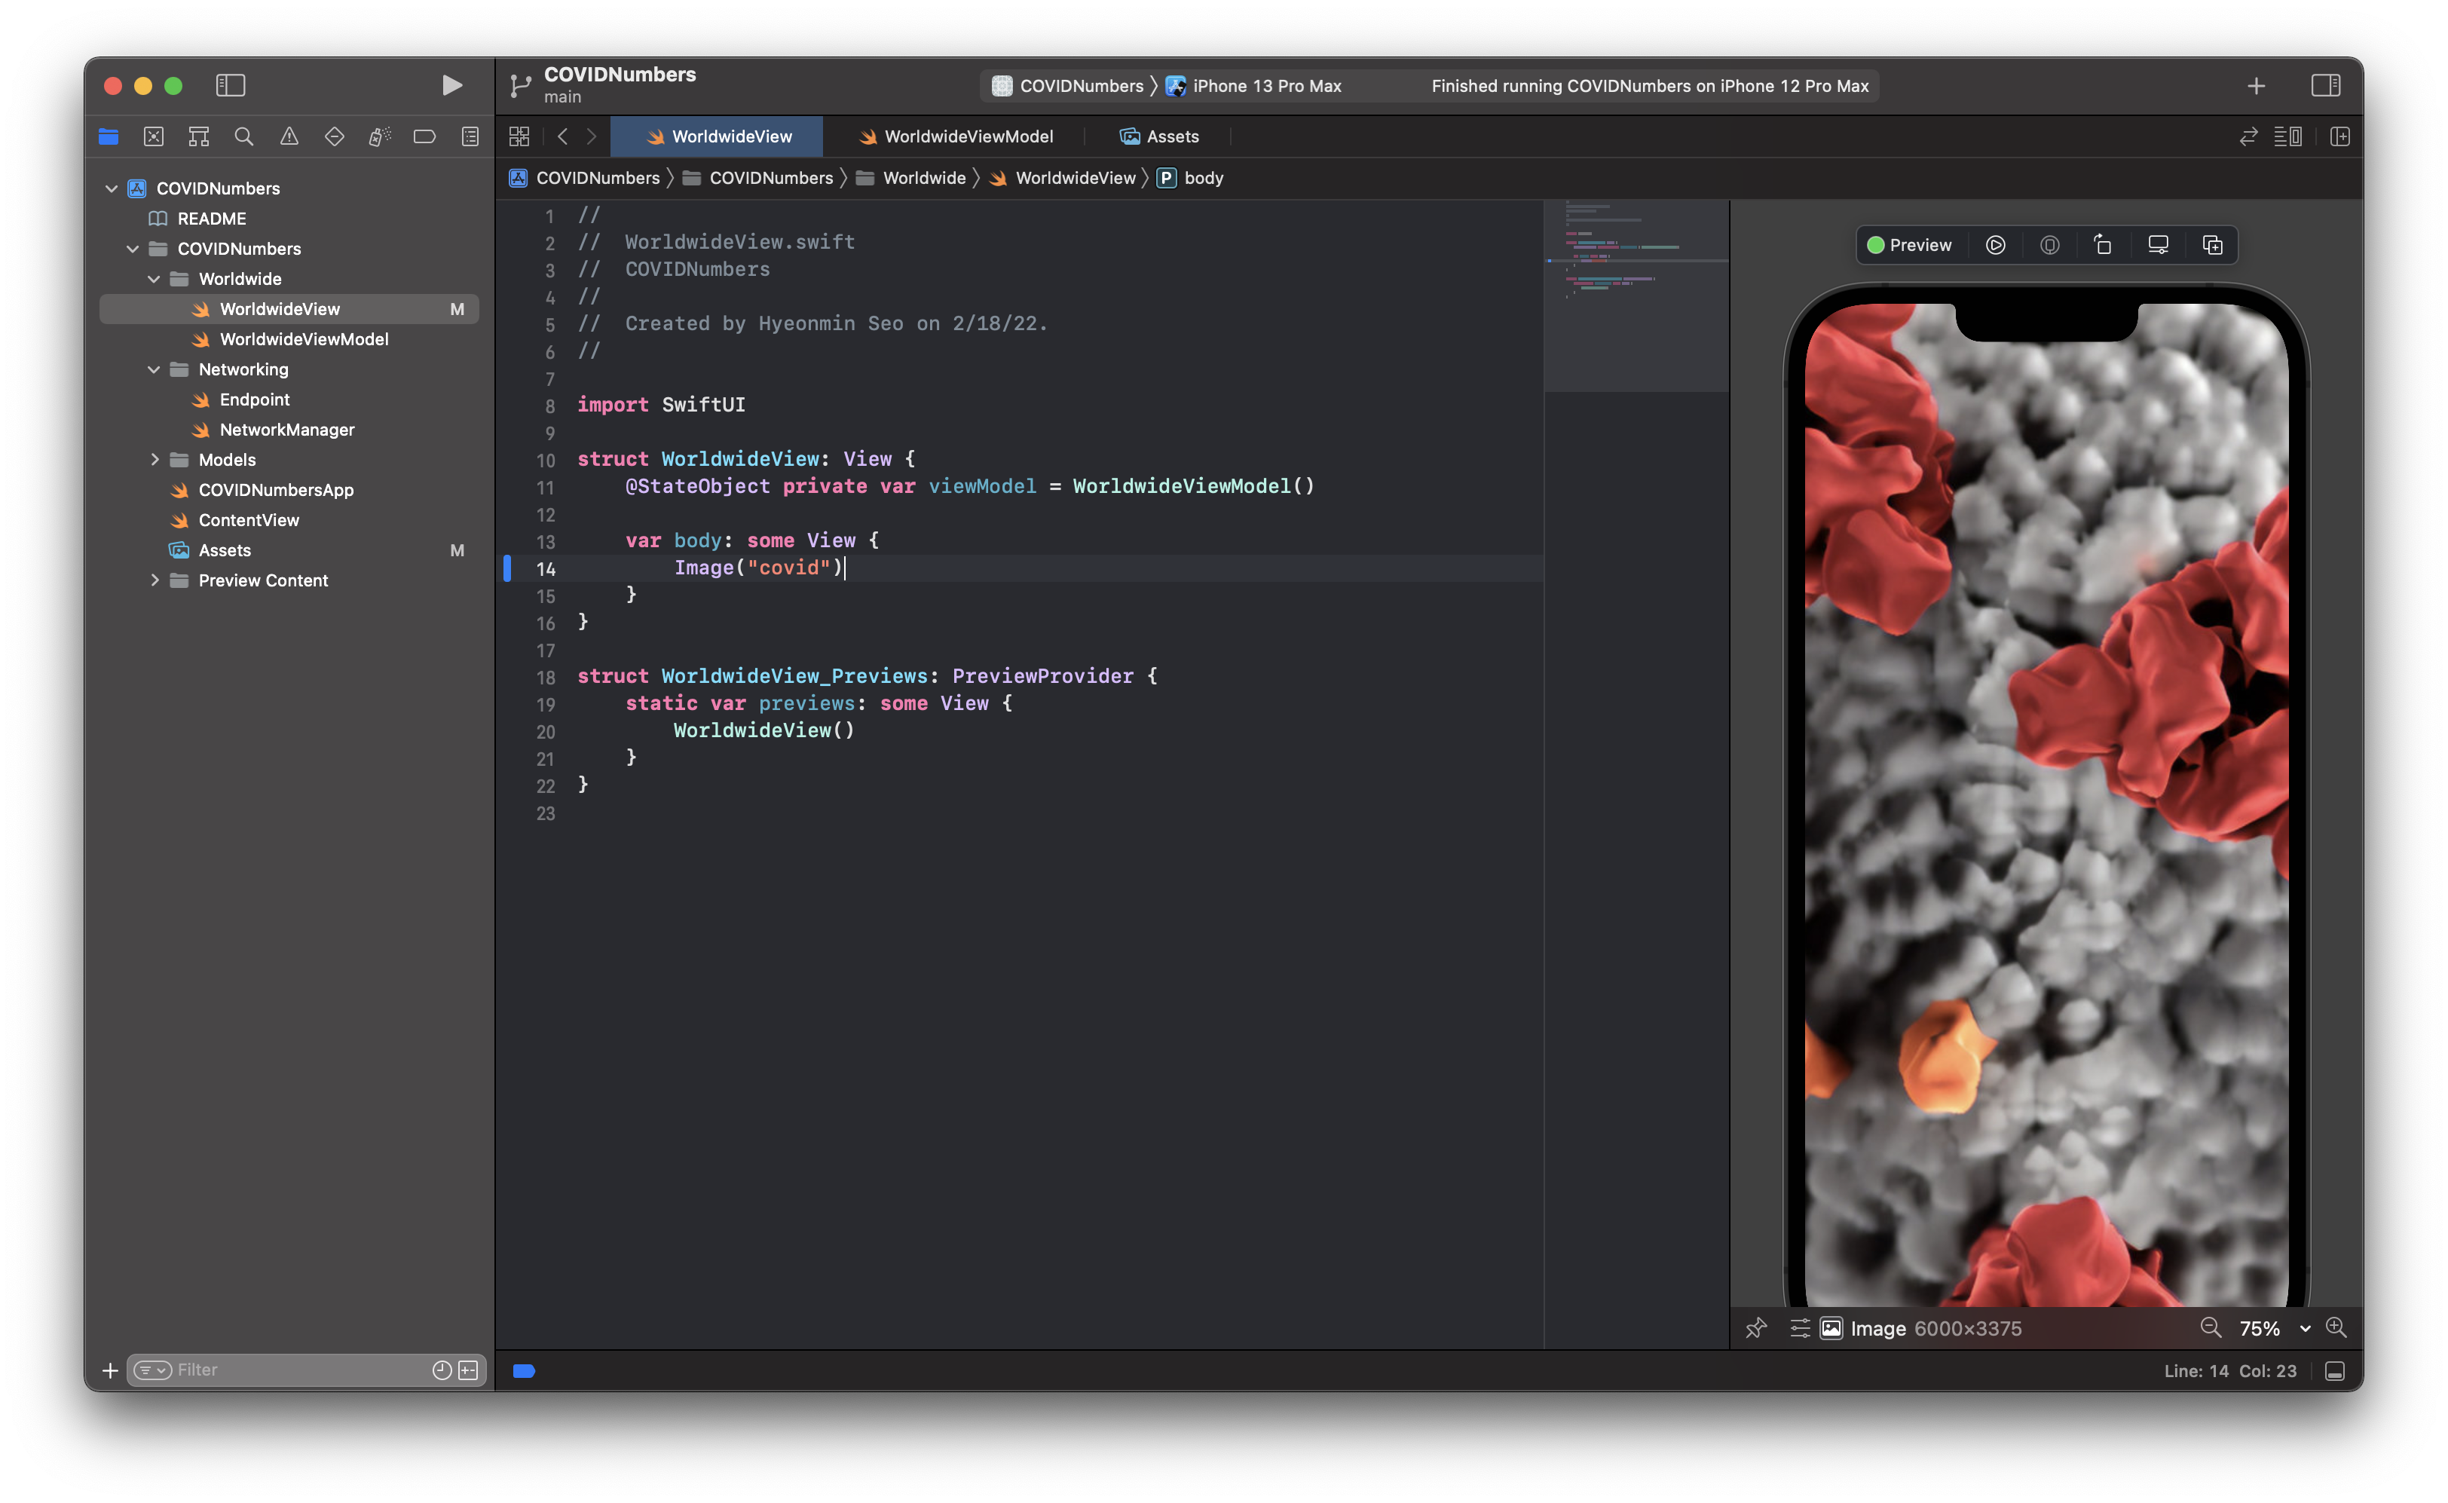Open the Issue navigator warning icon
Screen dimensions: 2448x1503
click(289, 137)
